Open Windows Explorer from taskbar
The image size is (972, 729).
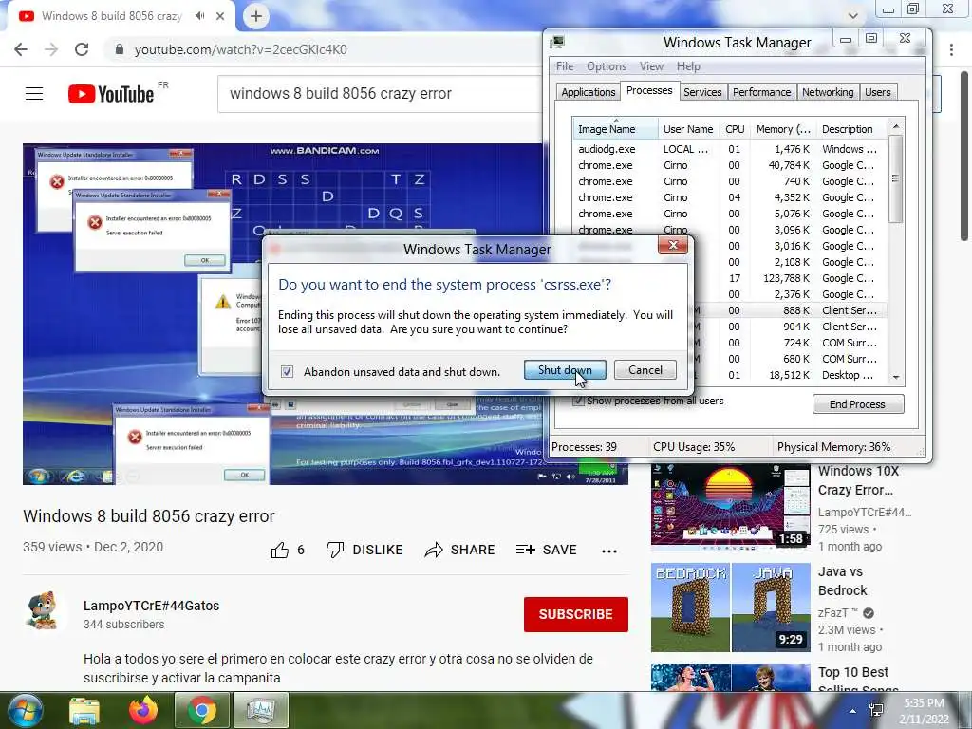pyautogui.click(x=84, y=711)
